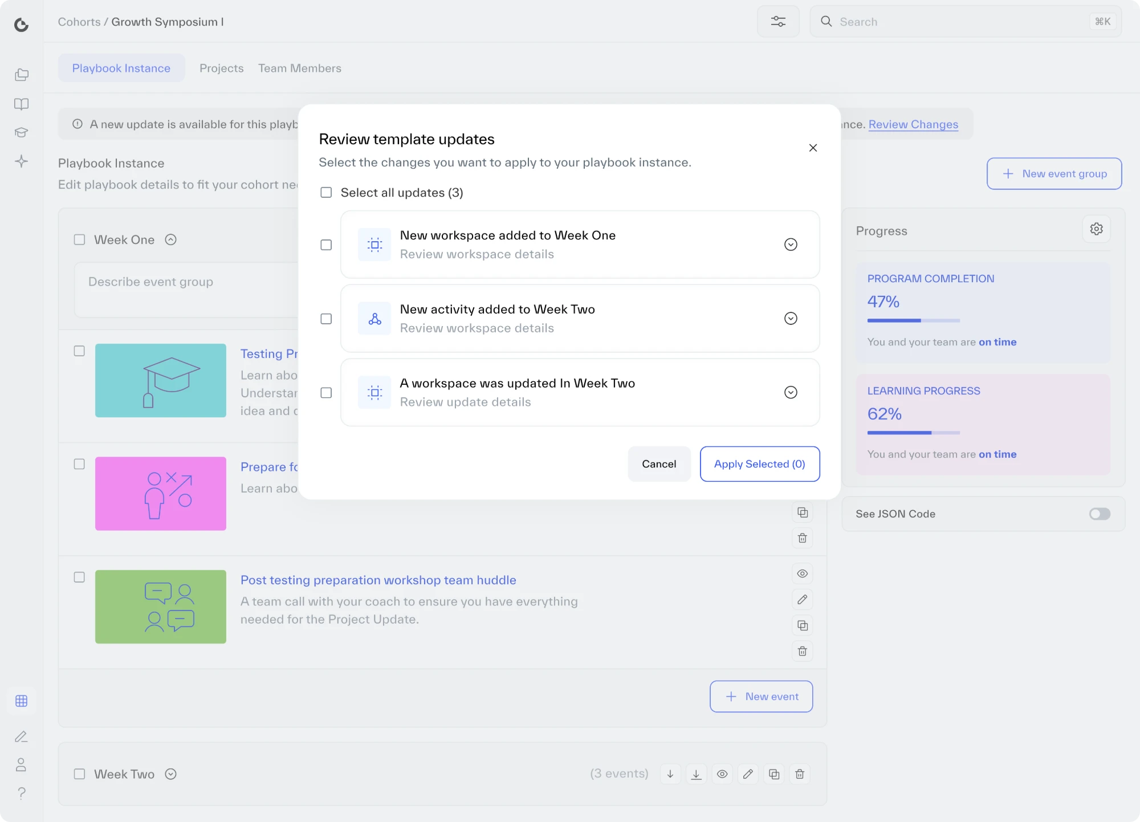Duplicate the Post testing huddle event
The image size is (1140, 822).
(x=802, y=625)
